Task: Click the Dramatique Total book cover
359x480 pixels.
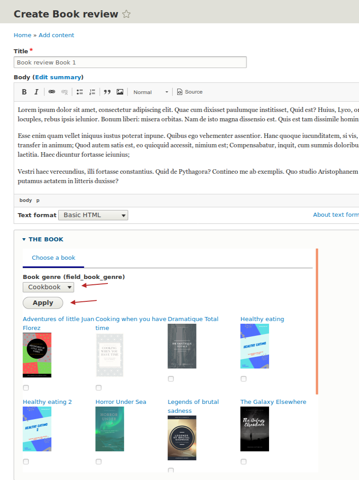Action: (x=182, y=346)
